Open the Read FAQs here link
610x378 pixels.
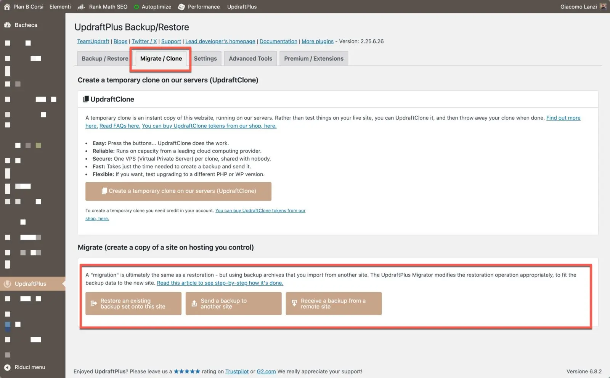pos(120,126)
